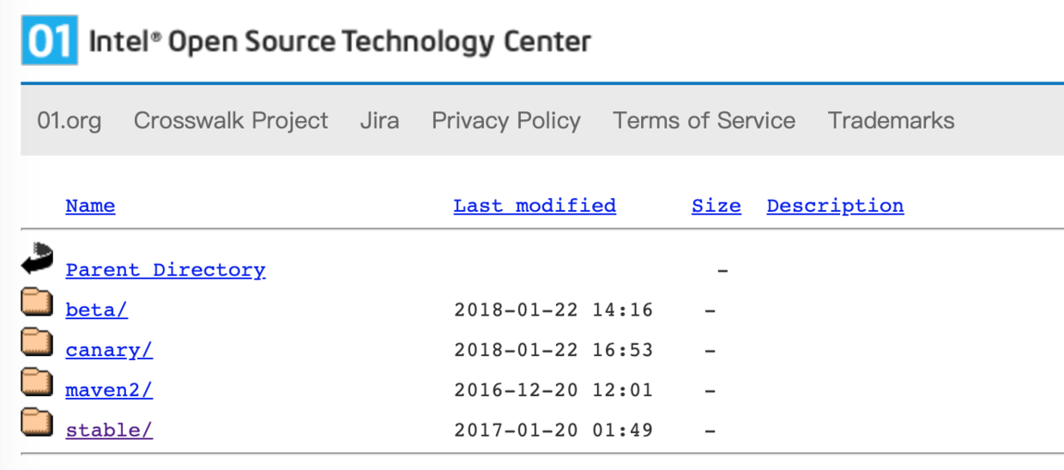Click the Parent Directory back-arrow icon

[x=38, y=258]
